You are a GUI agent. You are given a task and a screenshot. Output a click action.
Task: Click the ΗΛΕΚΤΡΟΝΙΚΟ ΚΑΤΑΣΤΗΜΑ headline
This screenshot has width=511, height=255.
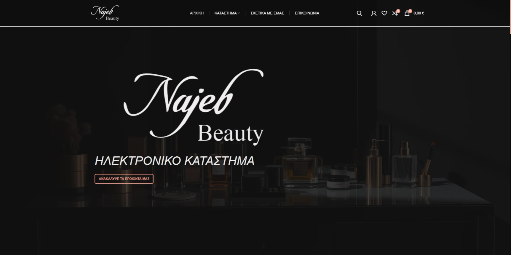click(x=175, y=161)
